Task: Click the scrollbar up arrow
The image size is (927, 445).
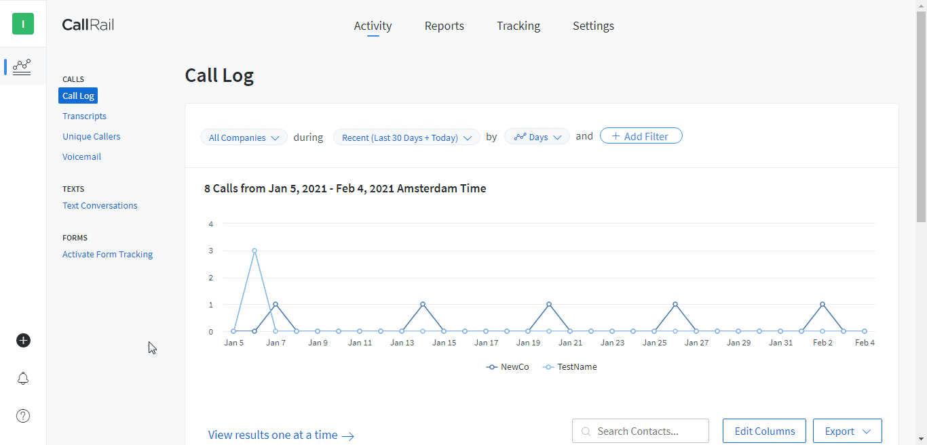Action: 921,5
